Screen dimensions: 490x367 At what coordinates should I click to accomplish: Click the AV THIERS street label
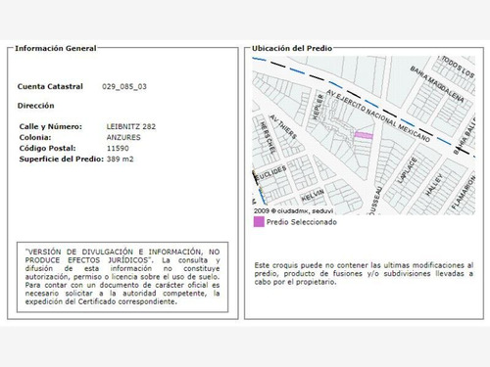(283, 126)
